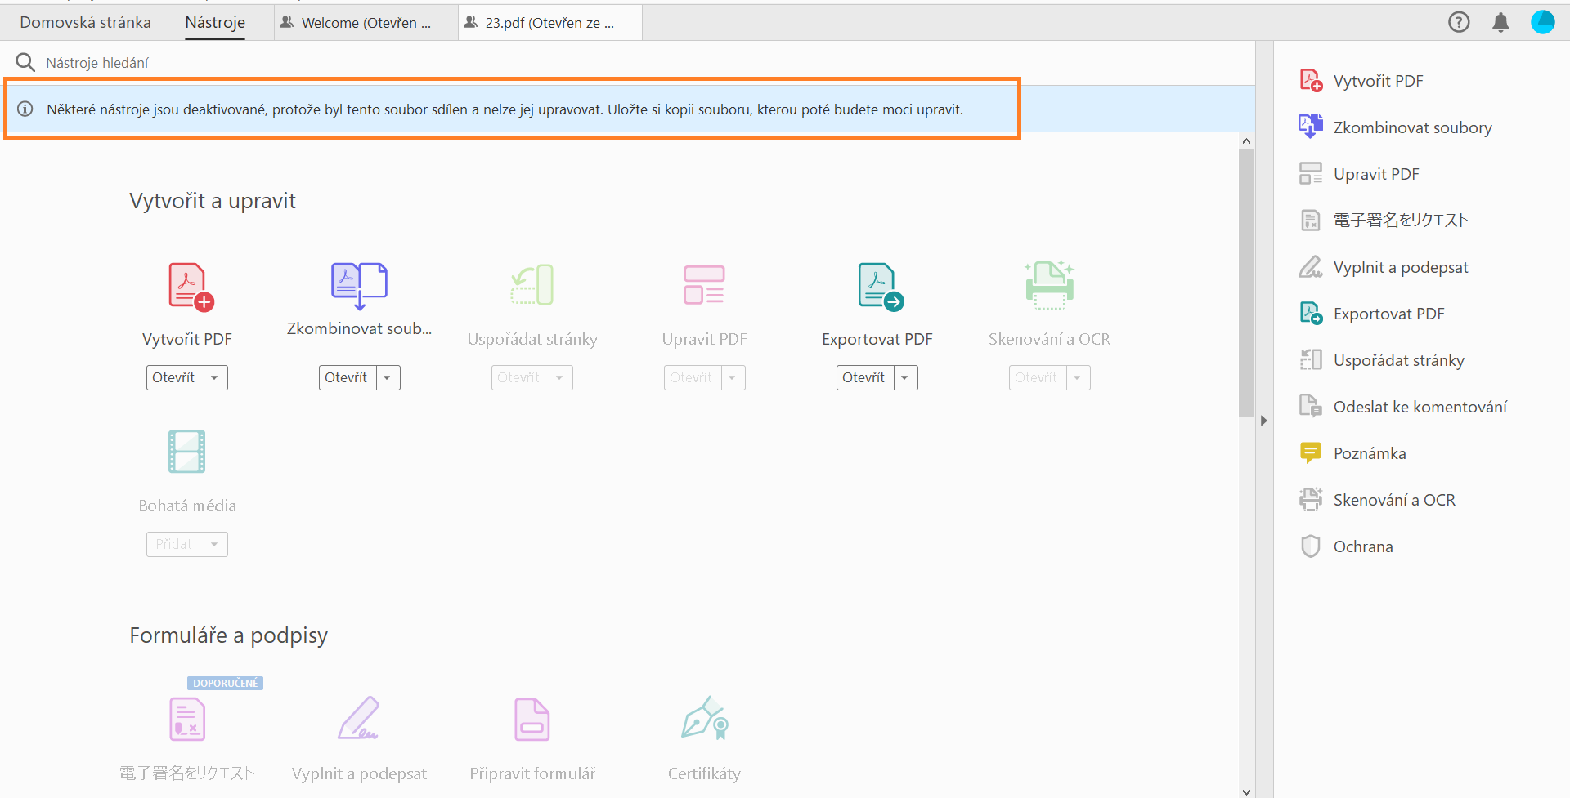Screen dimensions: 1570x798
Task: Open Skenování a OCR from the right sidebar
Action: [1378, 500]
